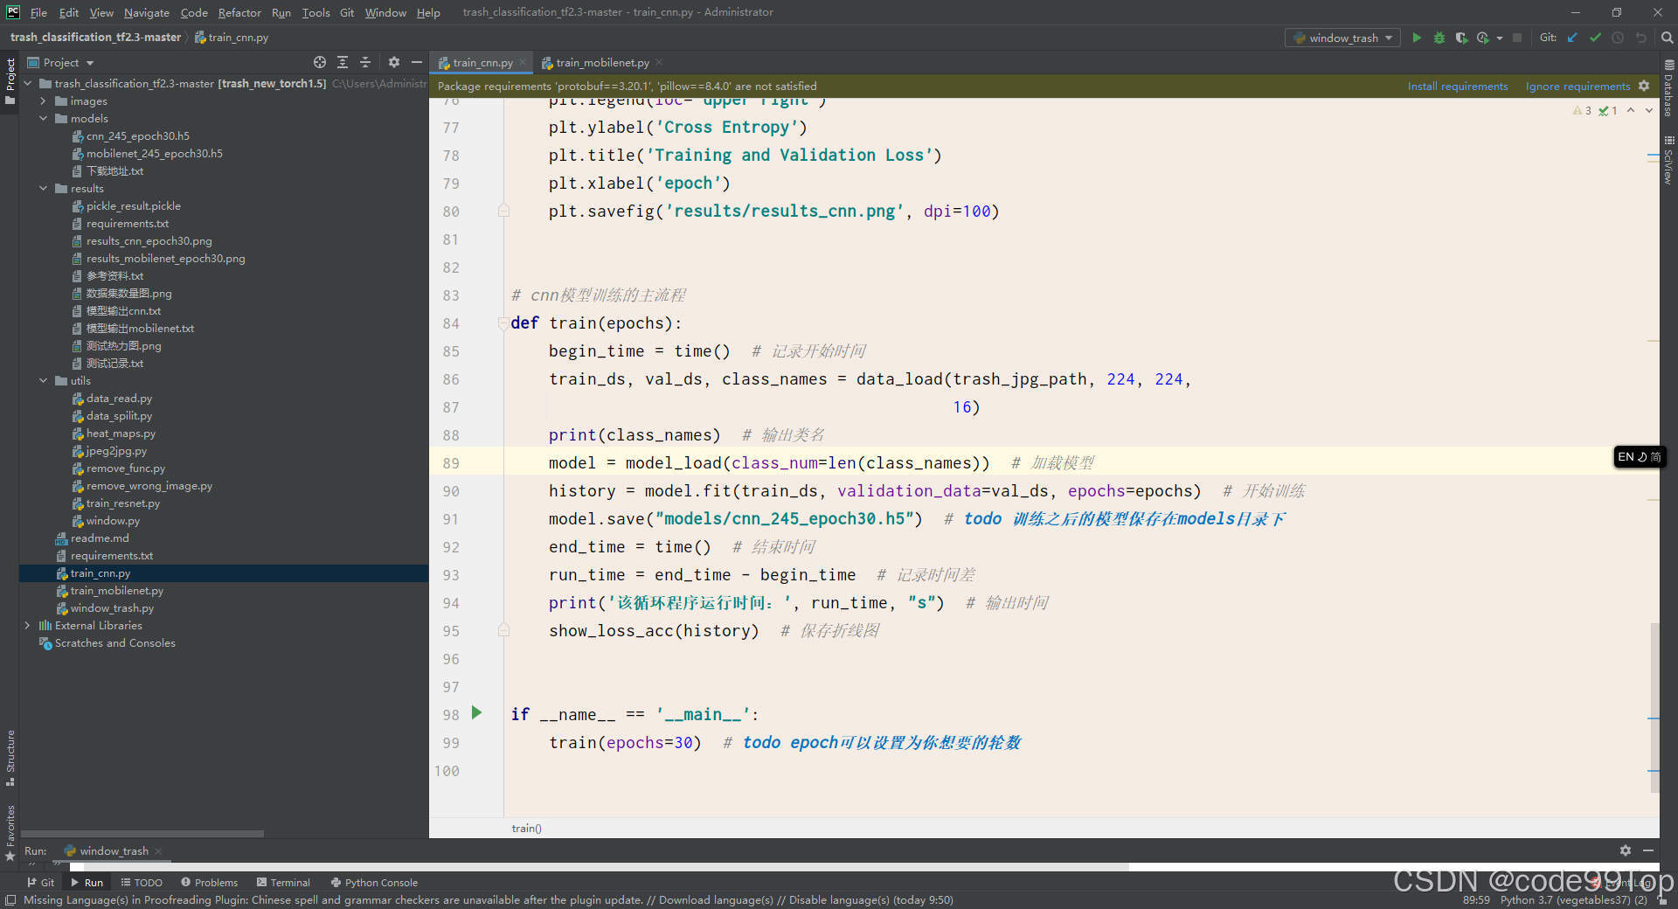
Task: Open Problems tool window
Action: [209, 883]
